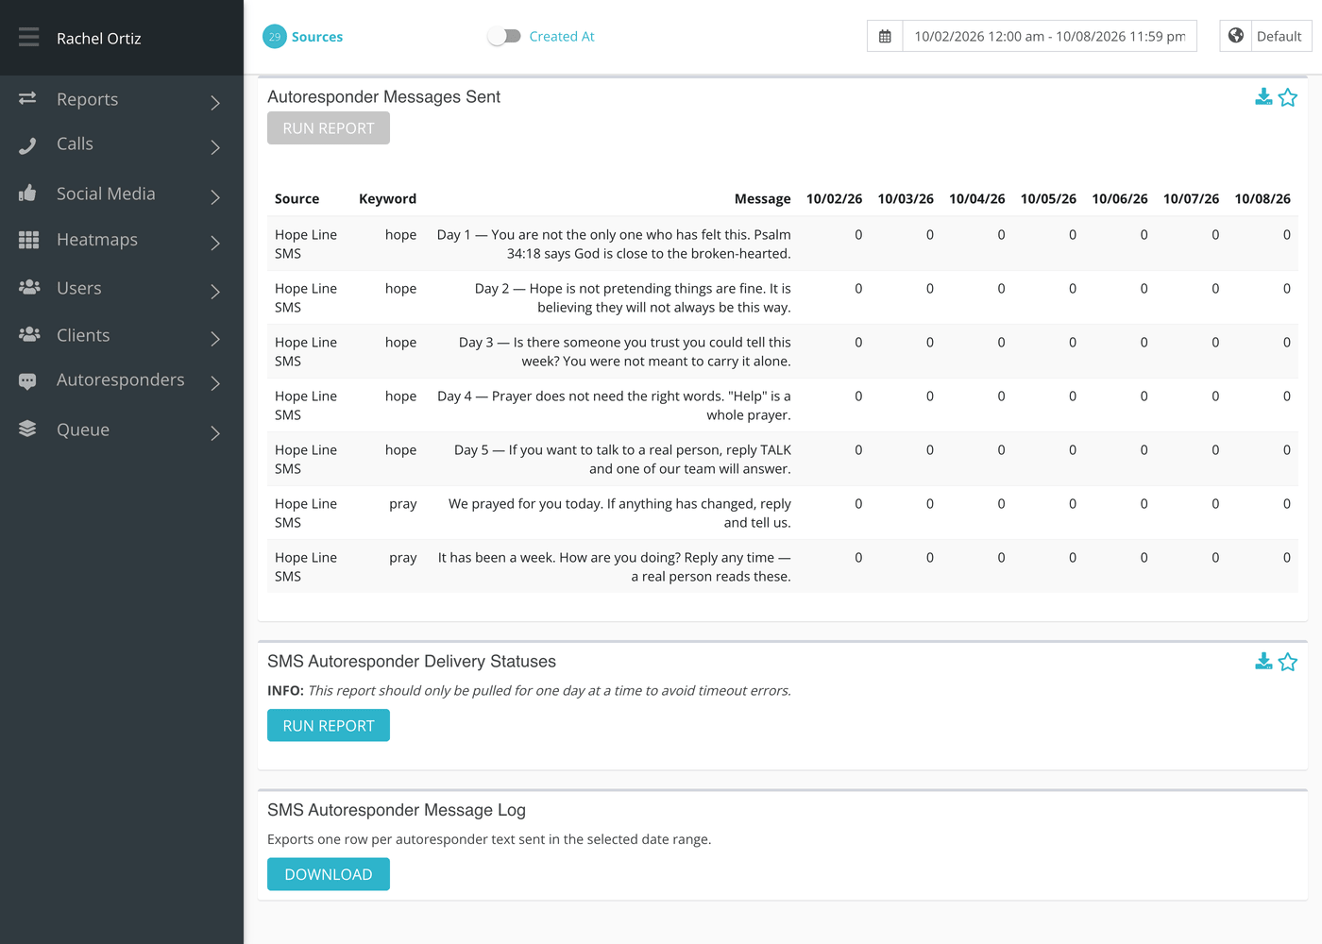1322x944 pixels.
Task: Toggle the Created At switch
Action: [504, 36]
